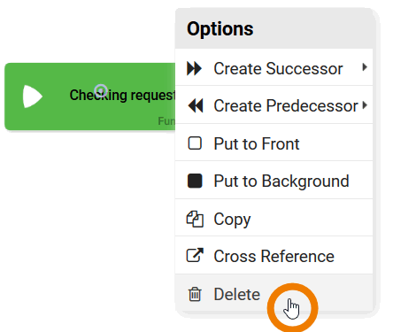The image size is (393, 332).
Task: Expand the Create Predecessor submenu arrow
Action: point(366,105)
